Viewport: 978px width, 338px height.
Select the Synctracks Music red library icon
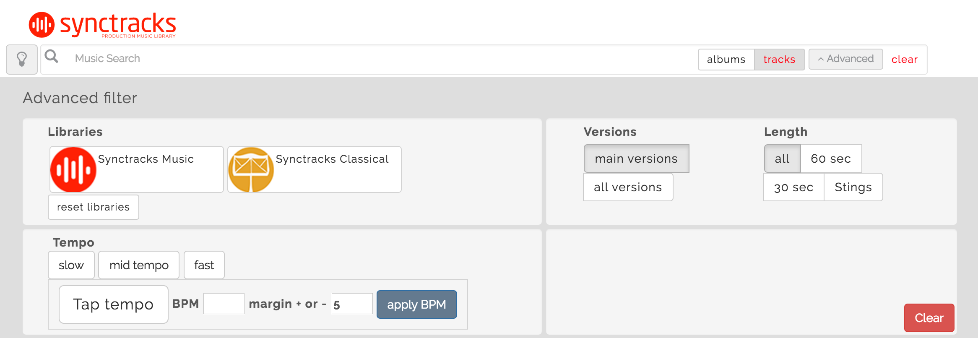pyautogui.click(x=73, y=169)
